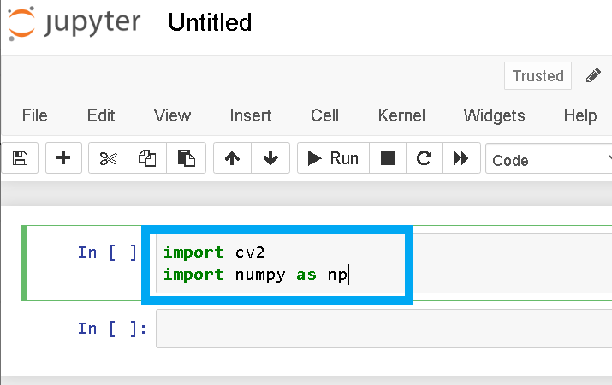Open the Help menu
This screenshot has width=612, height=385.
click(580, 115)
